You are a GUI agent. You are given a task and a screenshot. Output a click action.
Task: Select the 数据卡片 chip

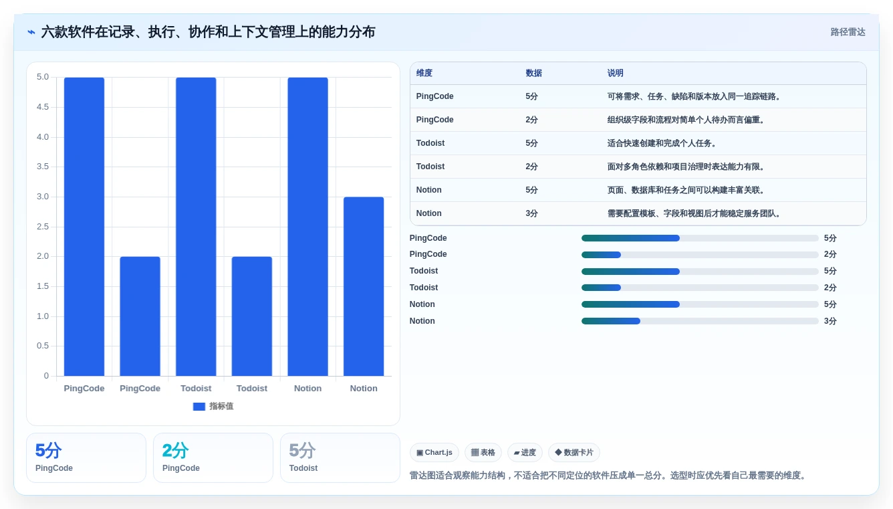click(574, 453)
